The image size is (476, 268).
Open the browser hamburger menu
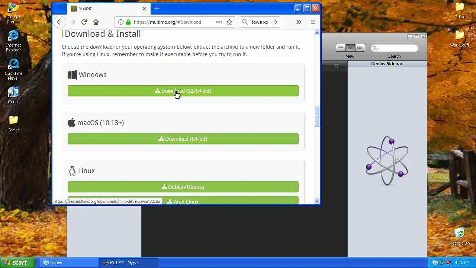point(313,22)
